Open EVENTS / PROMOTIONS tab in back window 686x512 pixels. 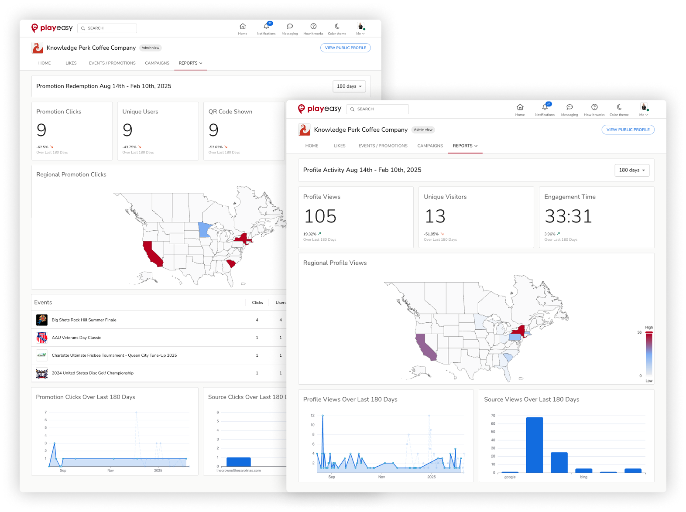112,63
